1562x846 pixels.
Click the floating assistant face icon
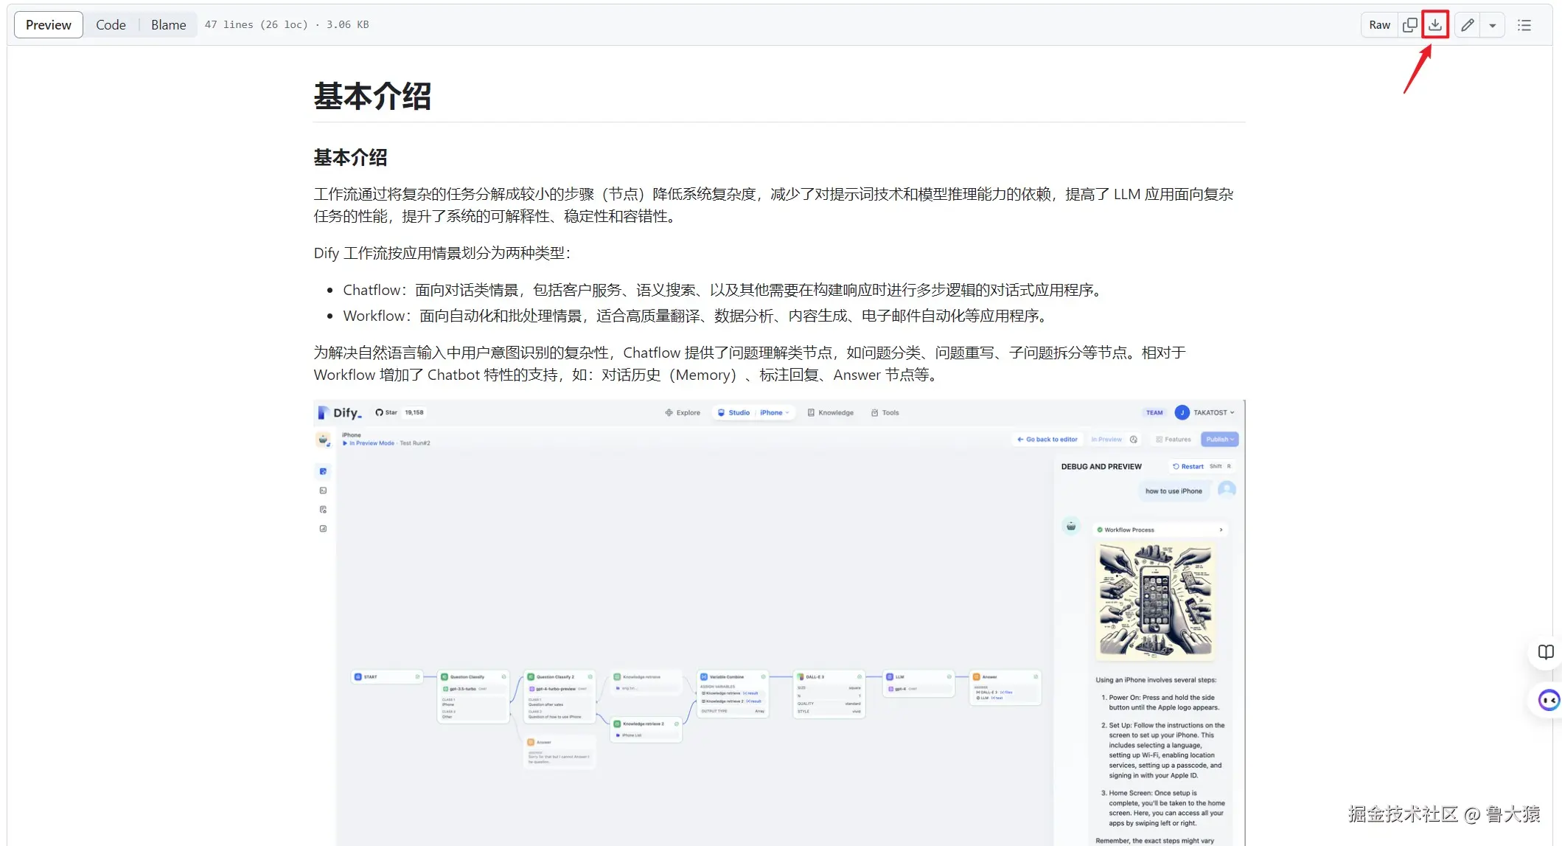[1548, 700]
